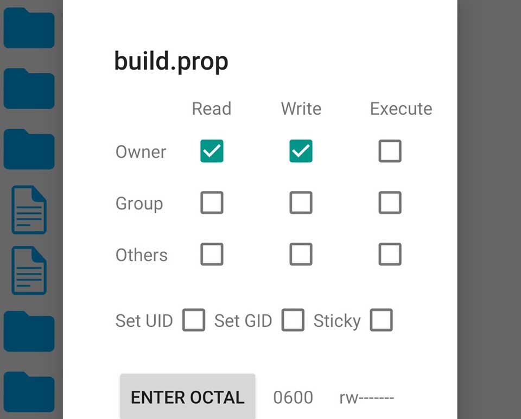Open the folder icon below the two documents
The width and height of the screenshot is (521, 419).
[x=29, y=332]
